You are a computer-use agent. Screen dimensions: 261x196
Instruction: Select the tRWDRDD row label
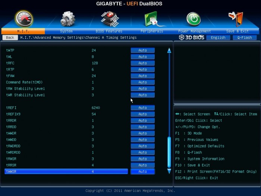(13, 146)
